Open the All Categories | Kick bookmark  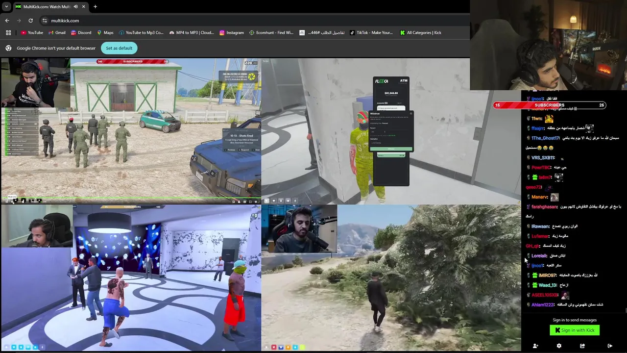(420, 33)
